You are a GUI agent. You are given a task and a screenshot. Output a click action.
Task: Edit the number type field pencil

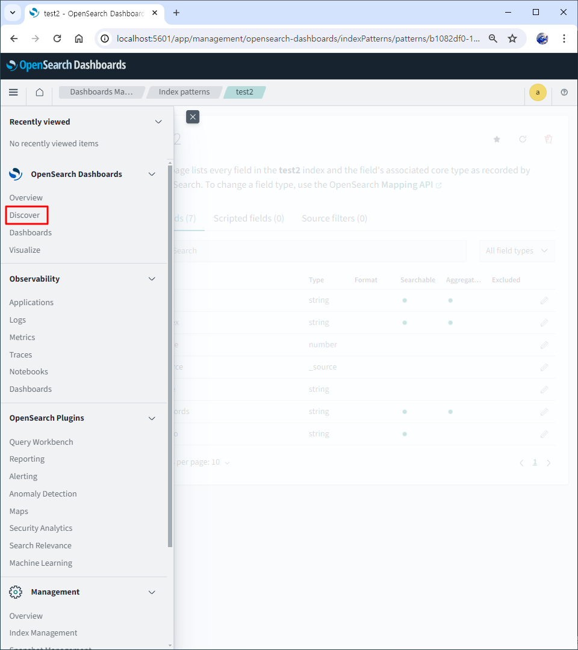pos(544,345)
